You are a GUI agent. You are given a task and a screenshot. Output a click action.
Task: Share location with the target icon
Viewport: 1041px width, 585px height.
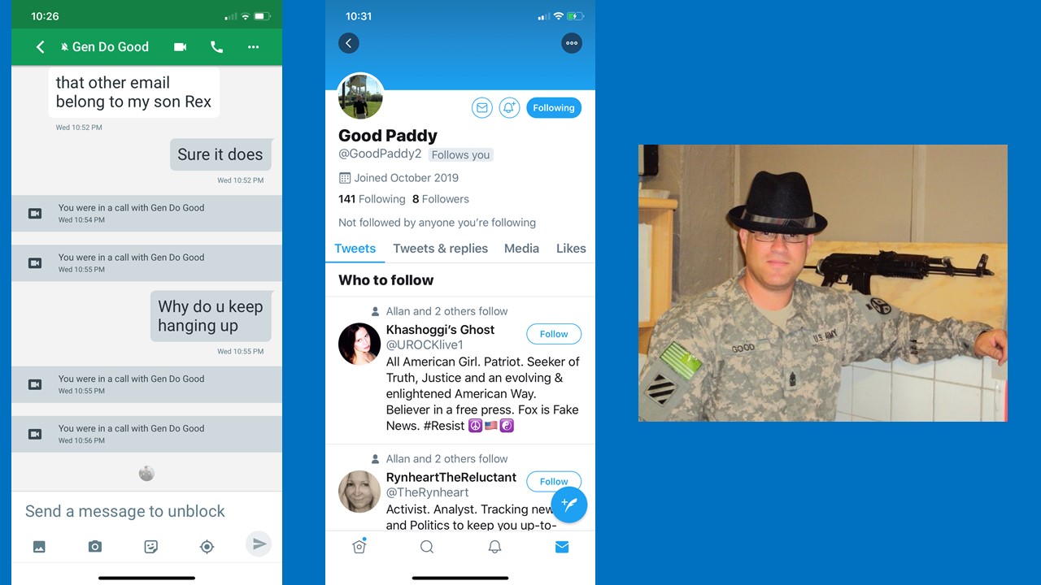[x=207, y=547]
